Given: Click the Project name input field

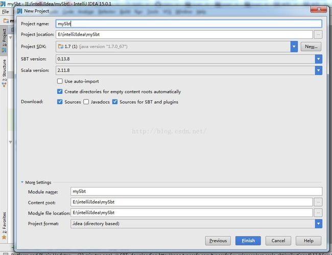Looking at the screenshot, I should pos(189,24).
